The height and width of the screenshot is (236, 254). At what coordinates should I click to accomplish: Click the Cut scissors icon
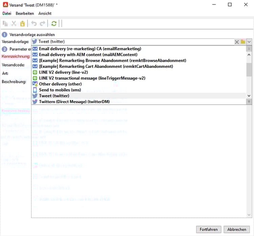click(14, 24)
